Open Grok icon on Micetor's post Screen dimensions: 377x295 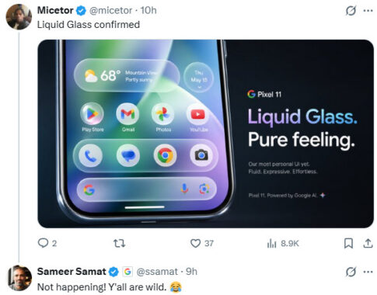point(351,11)
